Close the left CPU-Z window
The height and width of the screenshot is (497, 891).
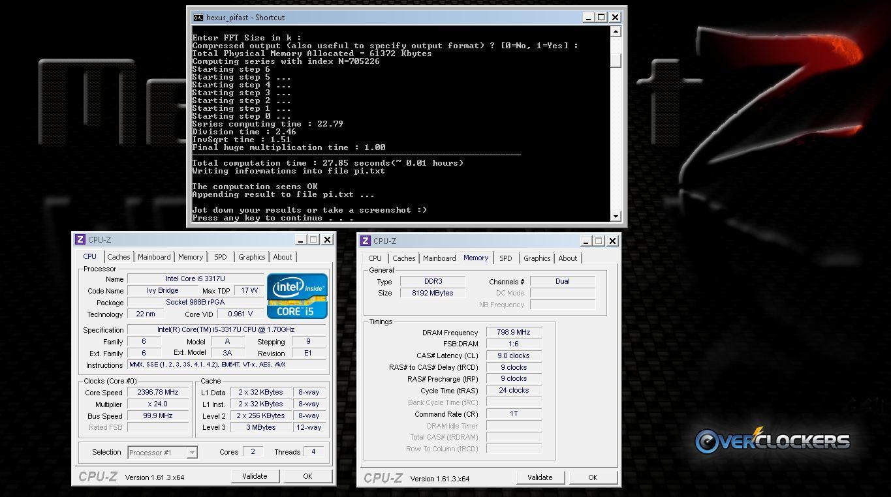[327, 239]
